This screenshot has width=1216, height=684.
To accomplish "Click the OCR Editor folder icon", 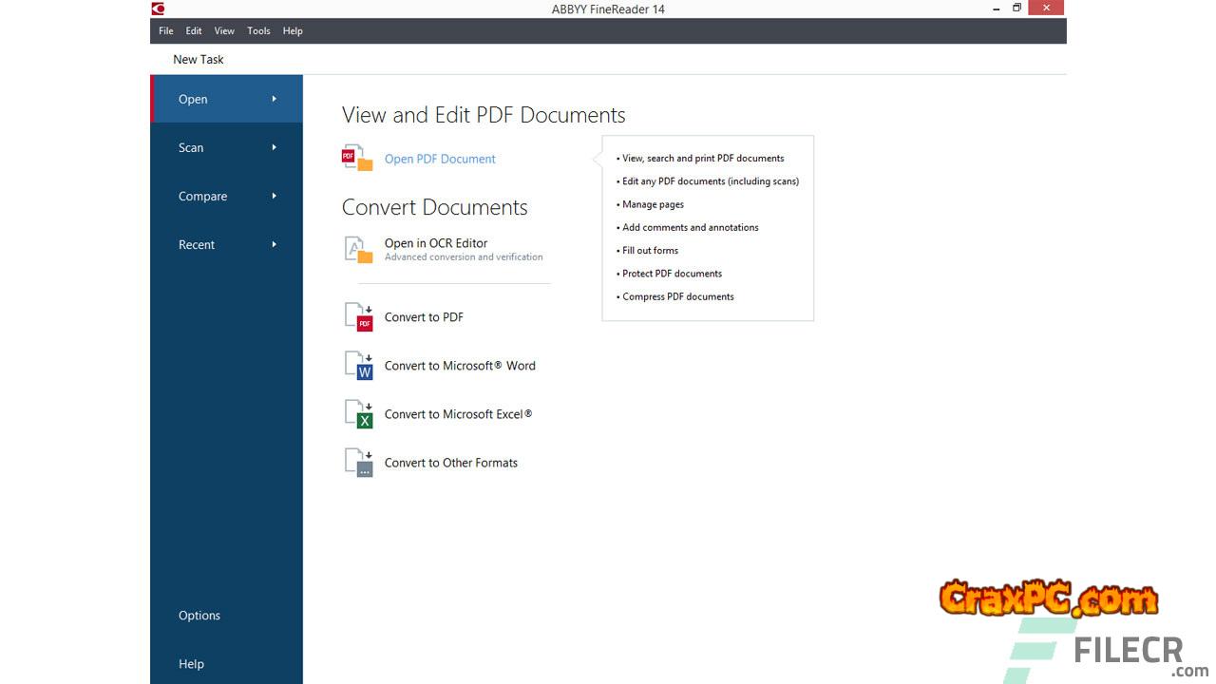I will pos(357,250).
